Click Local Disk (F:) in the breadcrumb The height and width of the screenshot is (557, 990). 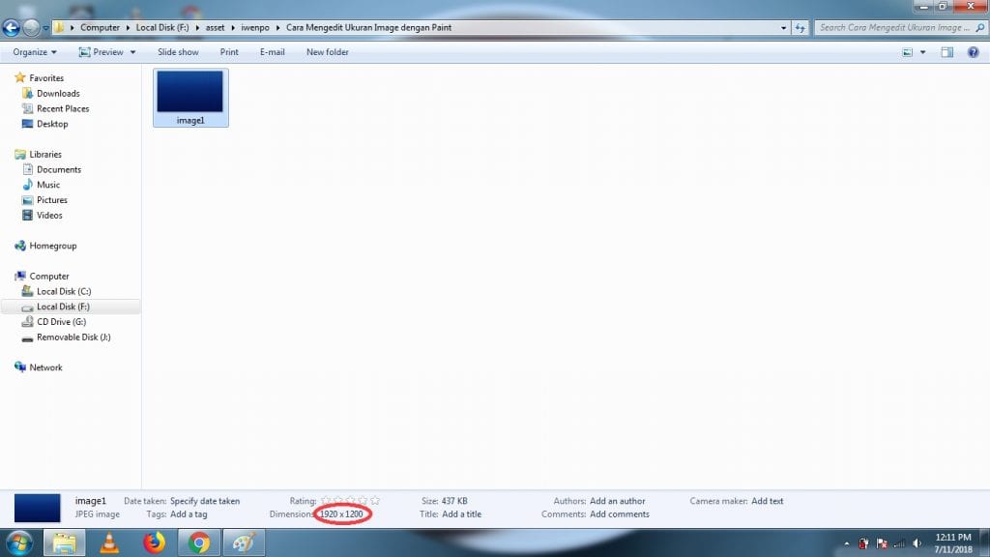tap(162, 28)
